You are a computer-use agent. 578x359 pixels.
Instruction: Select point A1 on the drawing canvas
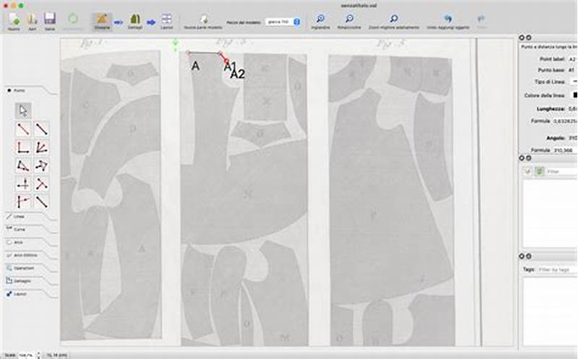(x=220, y=53)
